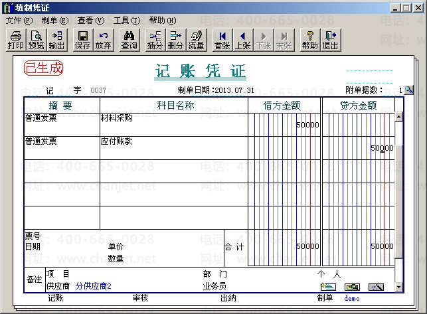
Task: Click the 应付账款 account name cell
Action: pyautogui.click(x=174, y=148)
